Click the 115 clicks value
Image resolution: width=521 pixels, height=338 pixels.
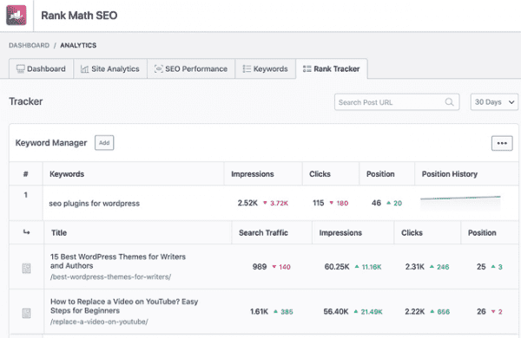coord(319,203)
